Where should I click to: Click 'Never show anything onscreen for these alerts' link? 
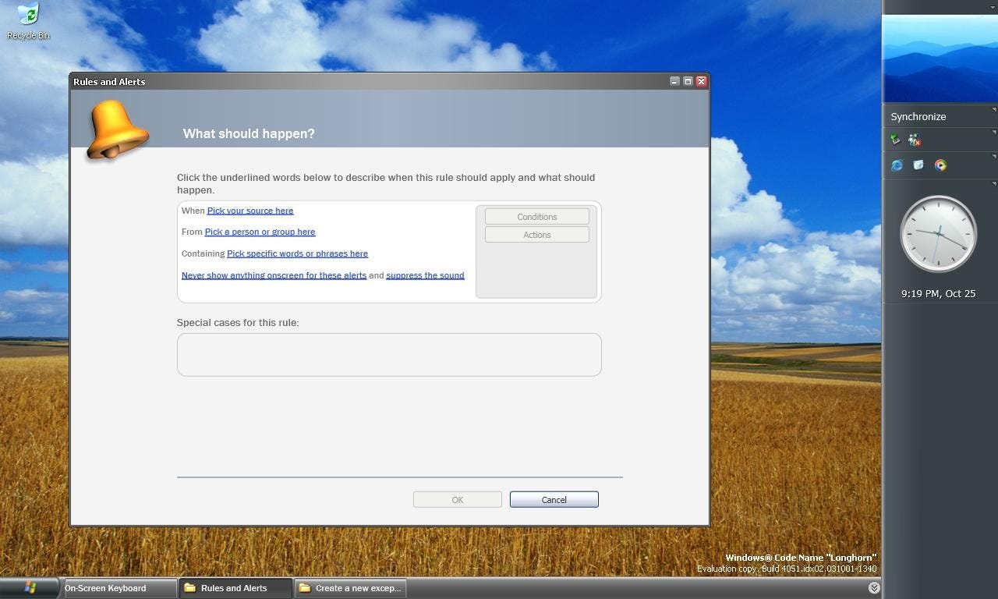274,275
